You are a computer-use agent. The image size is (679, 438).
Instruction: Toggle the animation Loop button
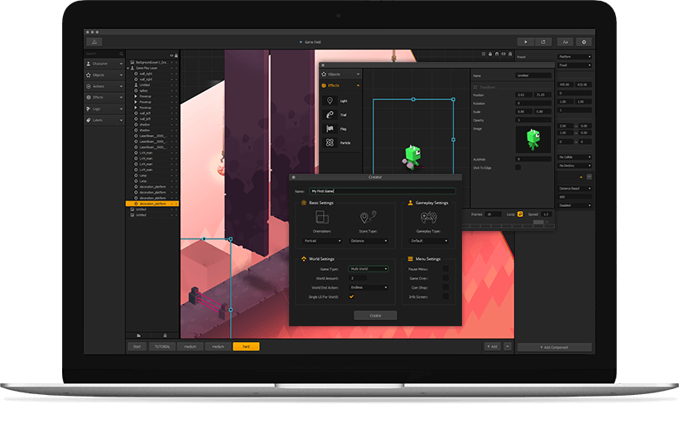520,214
